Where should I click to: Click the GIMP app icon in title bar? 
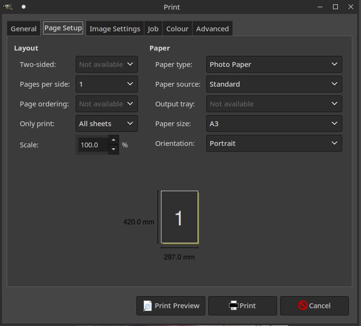pyautogui.click(x=8, y=7)
